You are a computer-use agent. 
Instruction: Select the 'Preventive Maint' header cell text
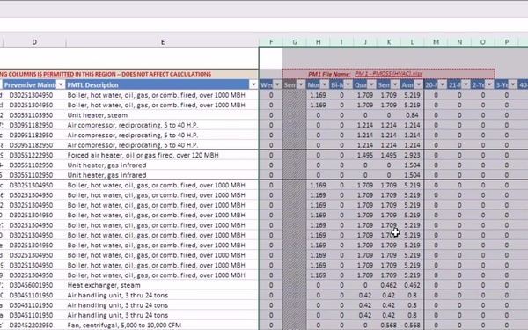click(30, 84)
